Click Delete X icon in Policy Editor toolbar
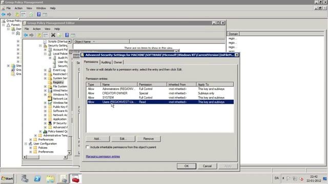328x184 pixels. point(53,35)
